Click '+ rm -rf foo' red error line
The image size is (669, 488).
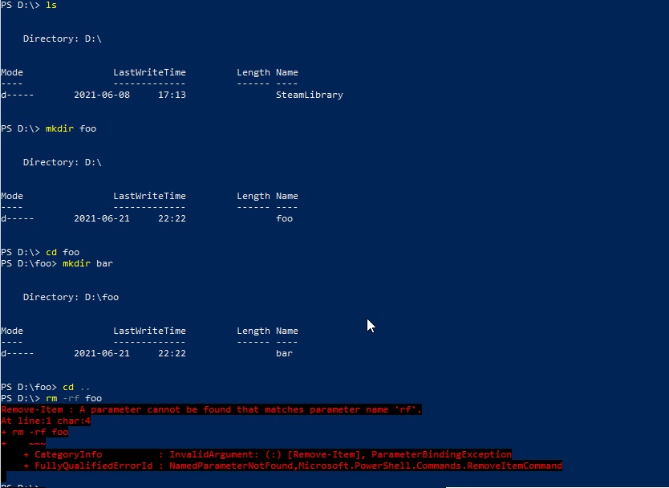34,432
